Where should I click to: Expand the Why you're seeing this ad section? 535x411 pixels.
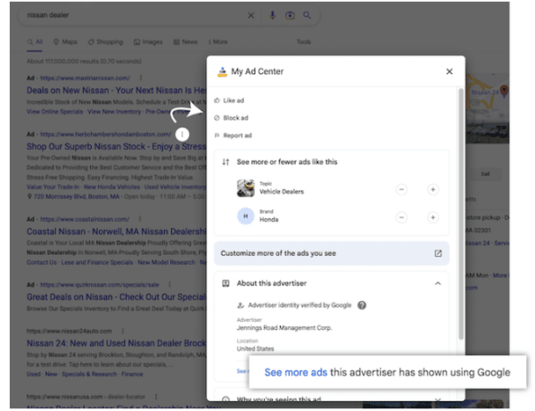pyautogui.click(x=438, y=399)
